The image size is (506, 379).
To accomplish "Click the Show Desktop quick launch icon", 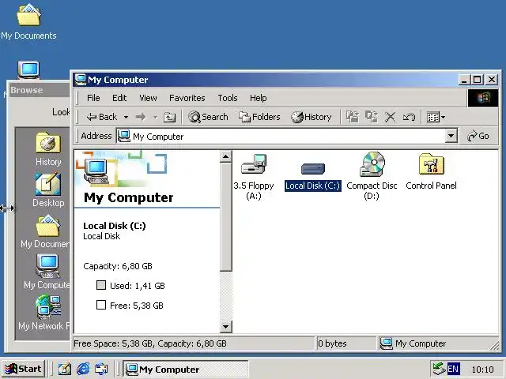I will [65, 369].
